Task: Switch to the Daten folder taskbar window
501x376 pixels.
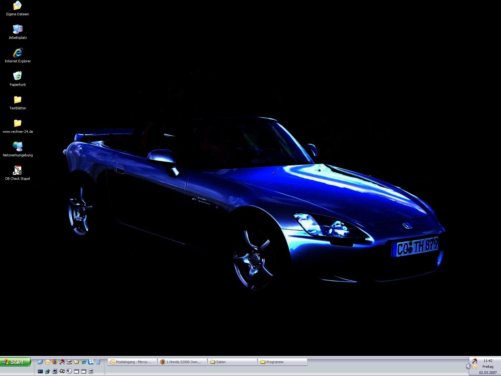Action: 232,362
